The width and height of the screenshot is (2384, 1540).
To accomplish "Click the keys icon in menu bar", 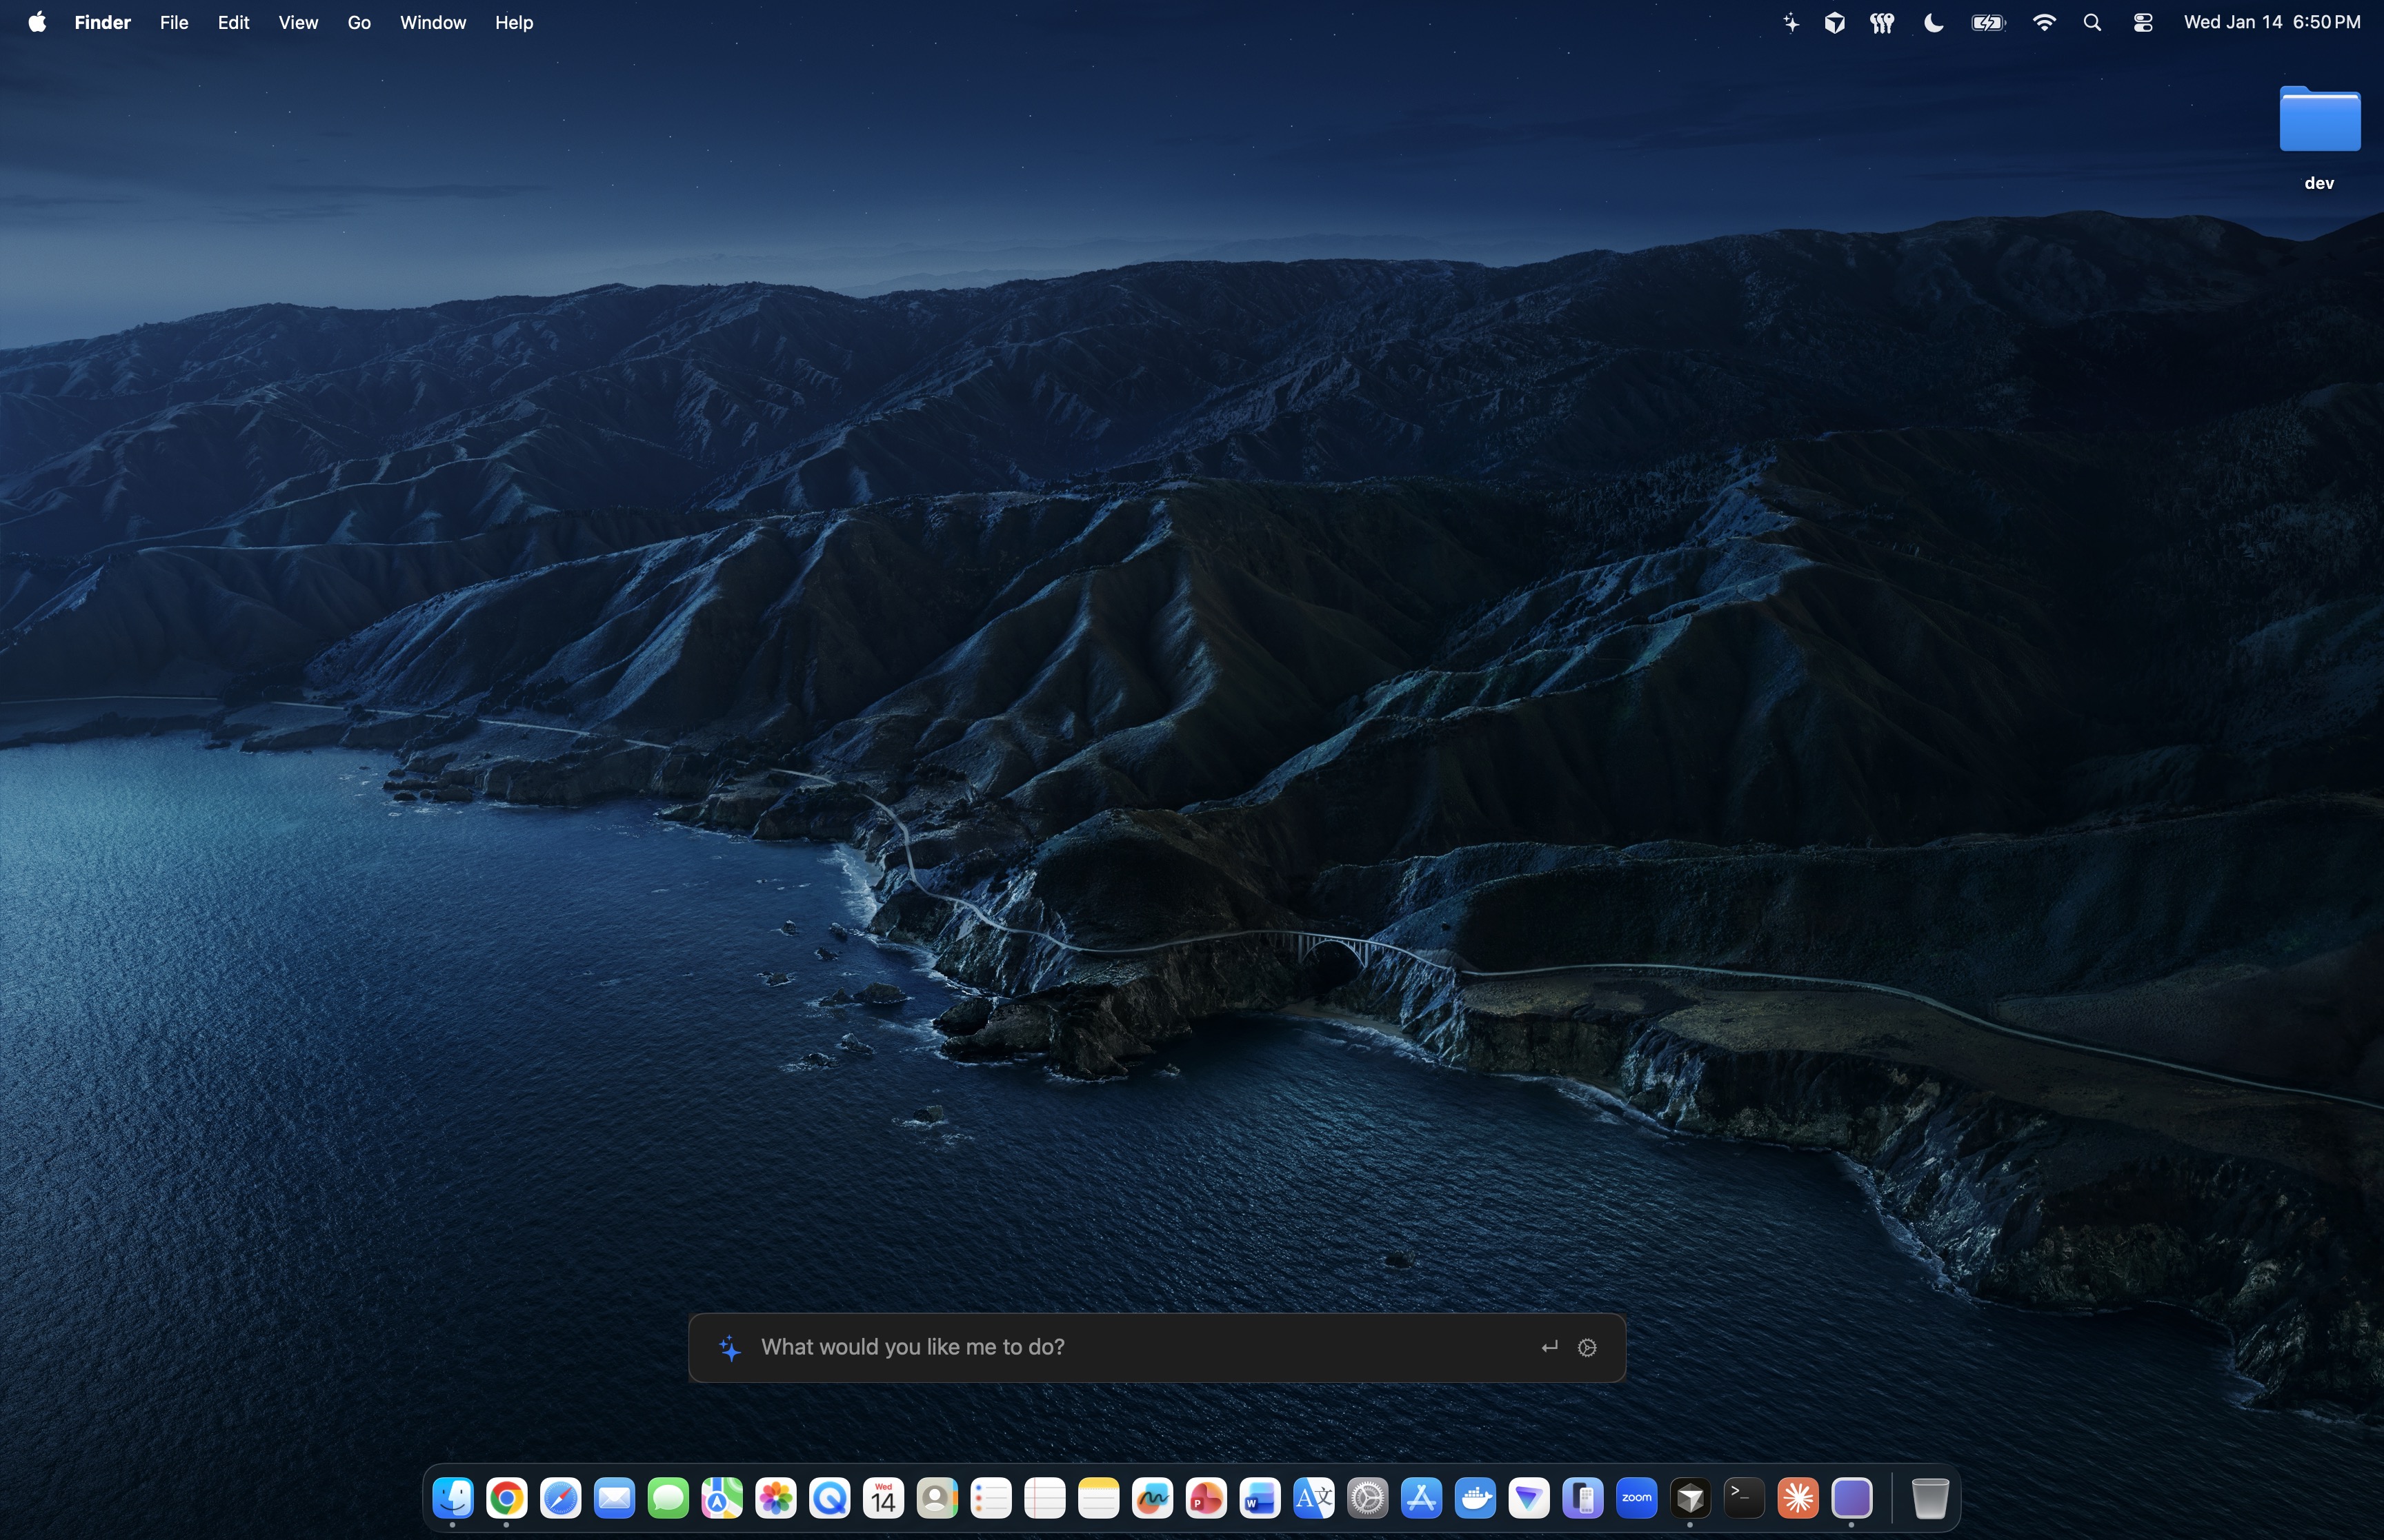I will pos(1882,22).
